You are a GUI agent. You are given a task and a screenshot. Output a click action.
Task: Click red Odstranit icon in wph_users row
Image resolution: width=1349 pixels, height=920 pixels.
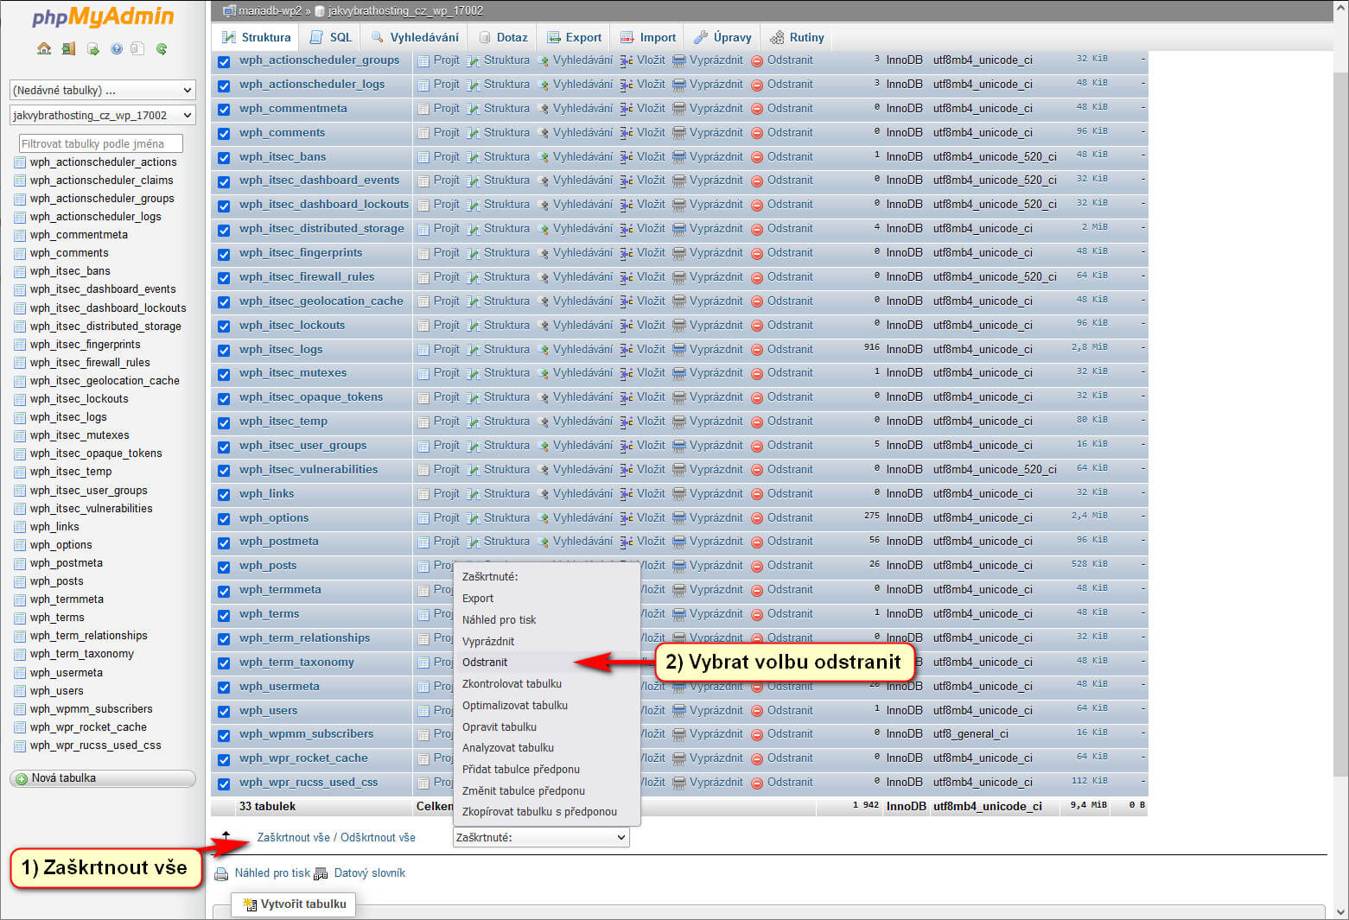pyautogui.click(x=757, y=711)
